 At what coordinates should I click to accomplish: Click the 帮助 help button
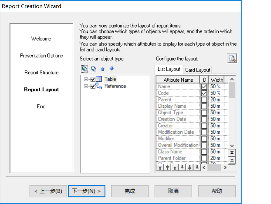[217, 191]
